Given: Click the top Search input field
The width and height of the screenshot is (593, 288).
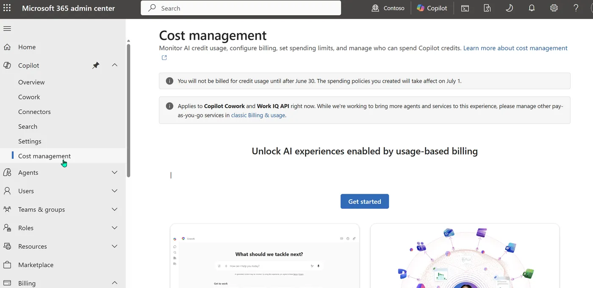Looking at the screenshot, I should (x=241, y=8).
